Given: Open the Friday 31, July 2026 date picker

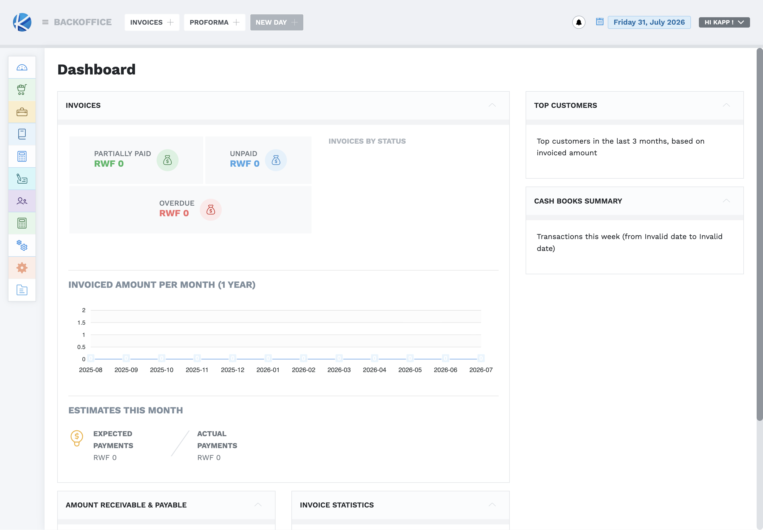Looking at the screenshot, I should point(649,22).
